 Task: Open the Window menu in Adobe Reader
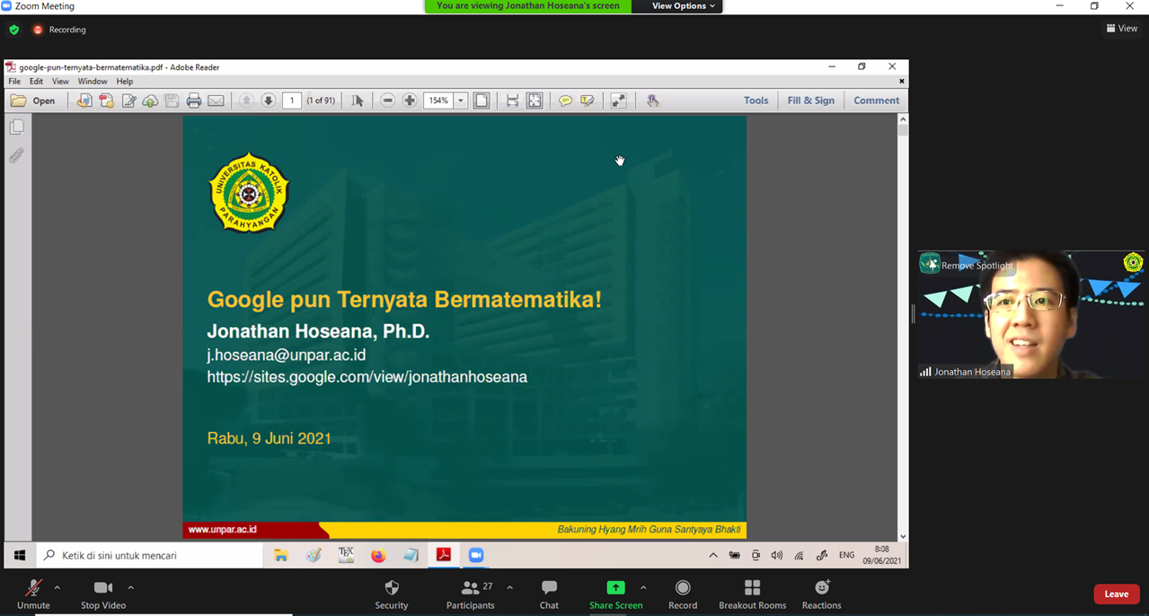click(92, 82)
